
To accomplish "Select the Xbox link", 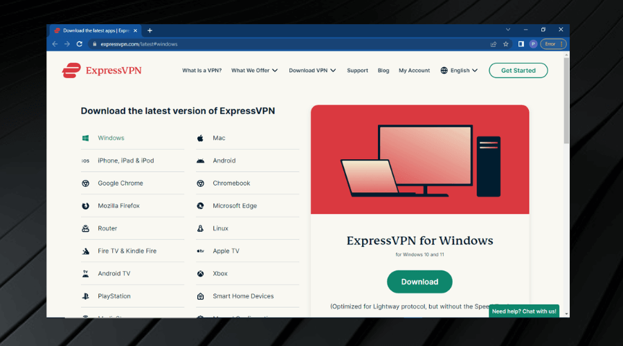I will coord(220,273).
